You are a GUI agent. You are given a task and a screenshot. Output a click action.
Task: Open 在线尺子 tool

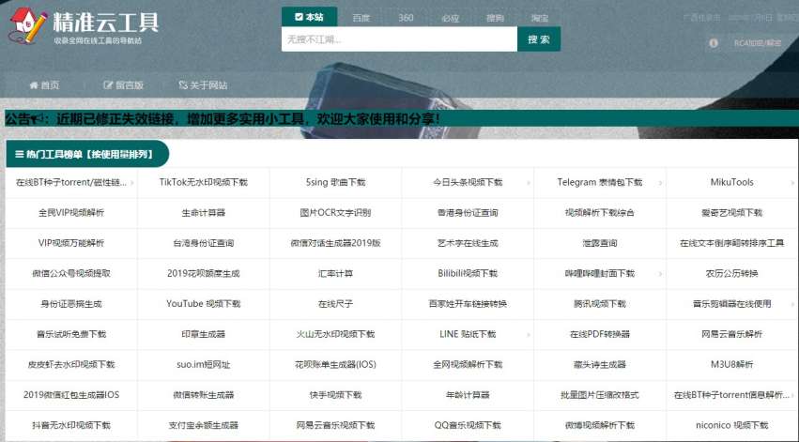335,304
